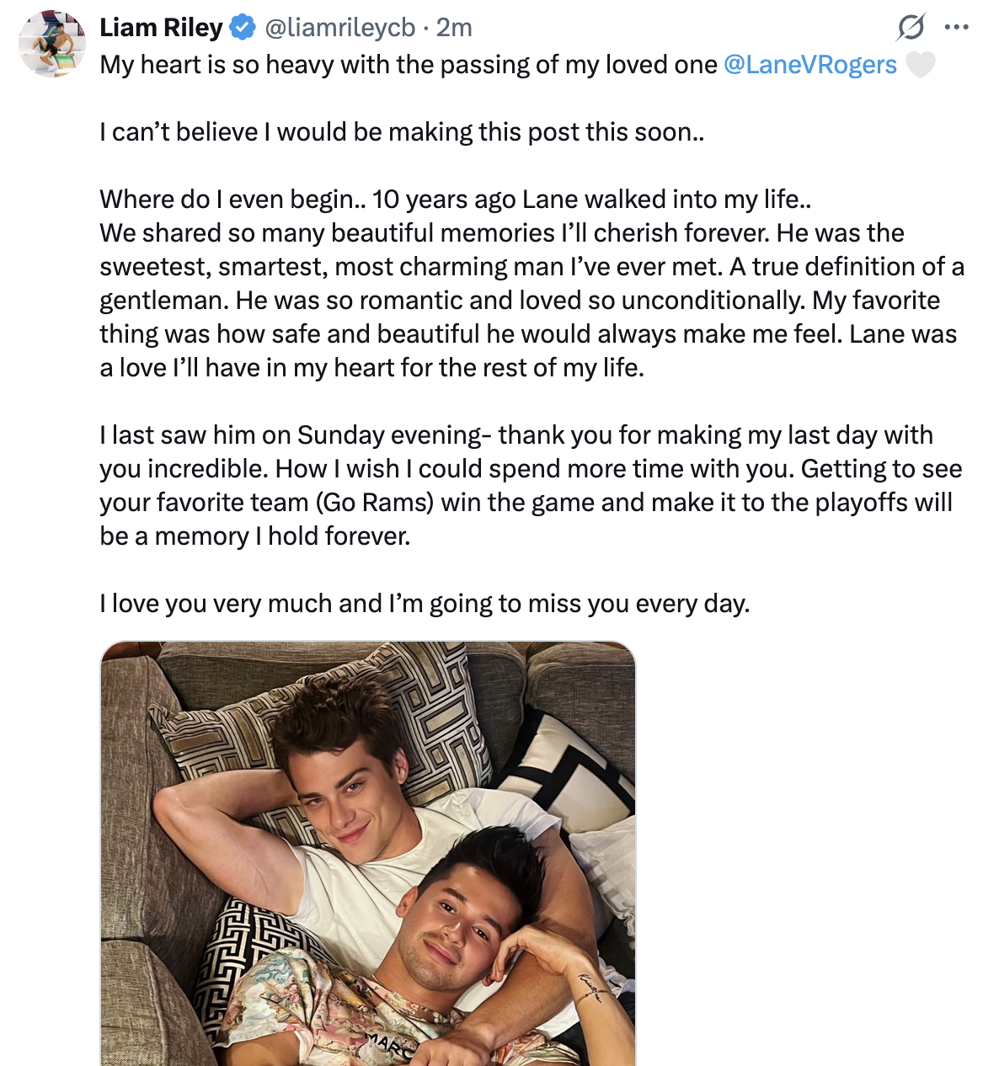Open the Liam Riley display name

coord(161,28)
